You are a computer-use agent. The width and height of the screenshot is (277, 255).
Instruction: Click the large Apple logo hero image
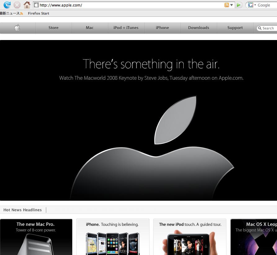(152, 148)
